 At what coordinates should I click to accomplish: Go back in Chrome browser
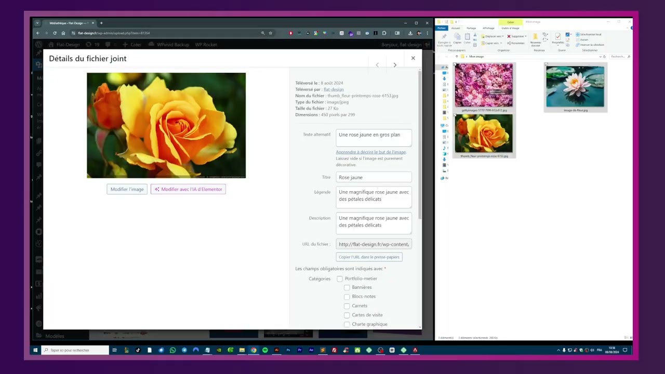[37, 33]
